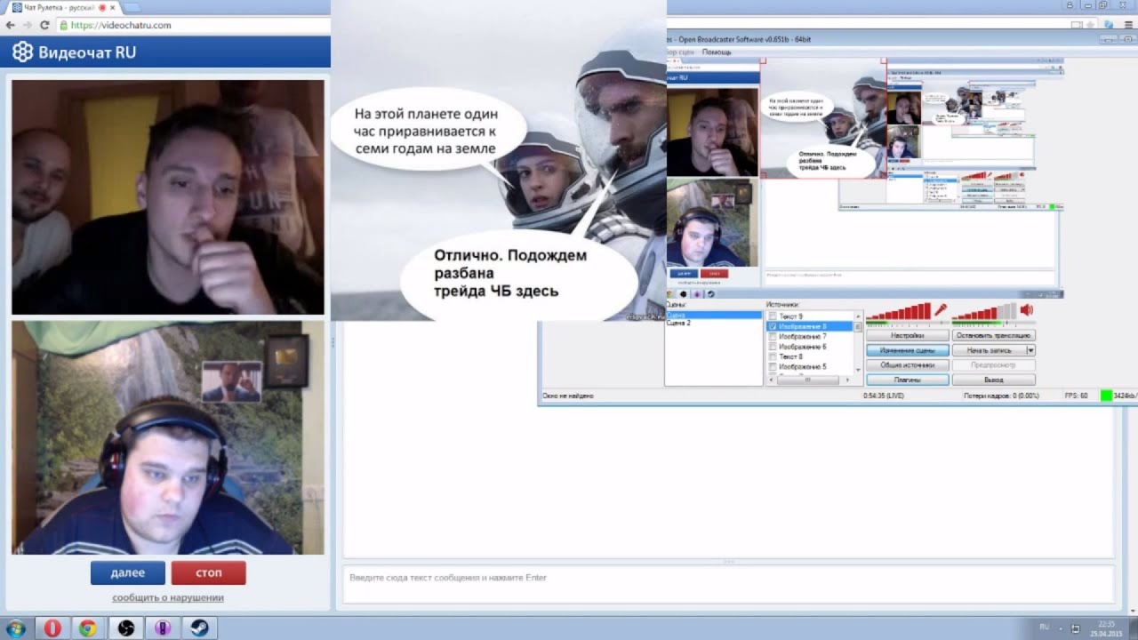Click the FPS: 60 status entry
Viewport: 1138px width, 640px height.
1076,396
